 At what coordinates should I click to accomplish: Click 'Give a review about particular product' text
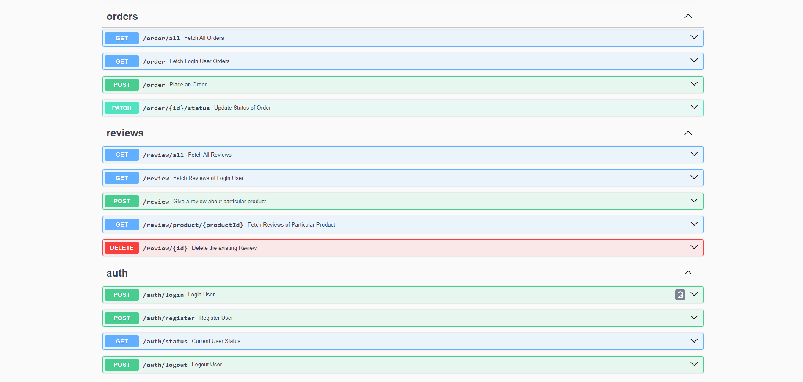pyautogui.click(x=220, y=202)
